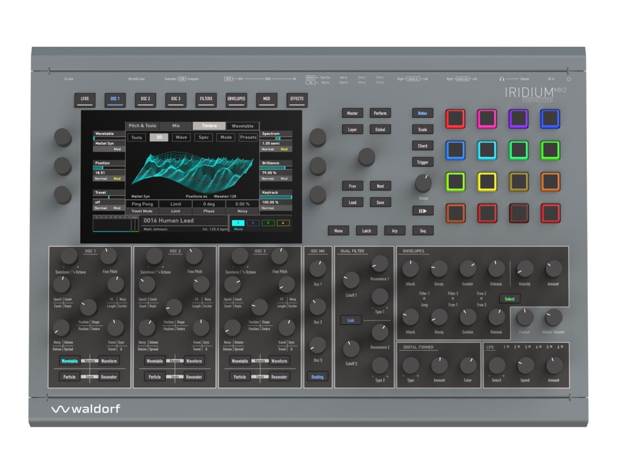Switch to the Pitch & Tools tab
Screen dimensions: 617x474
[x=142, y=126]
